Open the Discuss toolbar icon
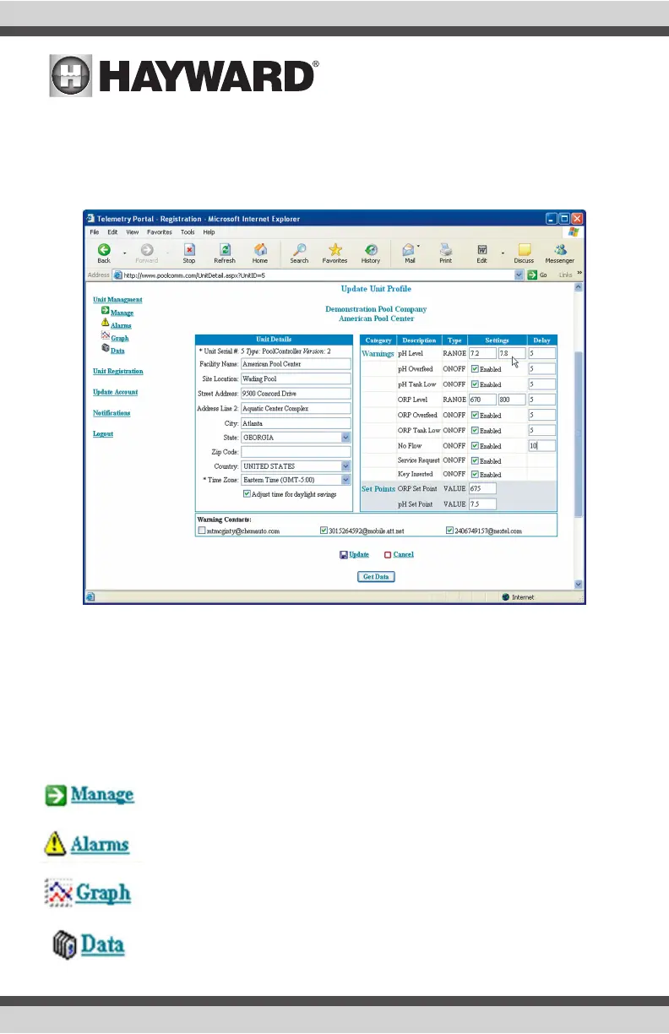Screen dimensions: 669x1034 click(524, 249)
